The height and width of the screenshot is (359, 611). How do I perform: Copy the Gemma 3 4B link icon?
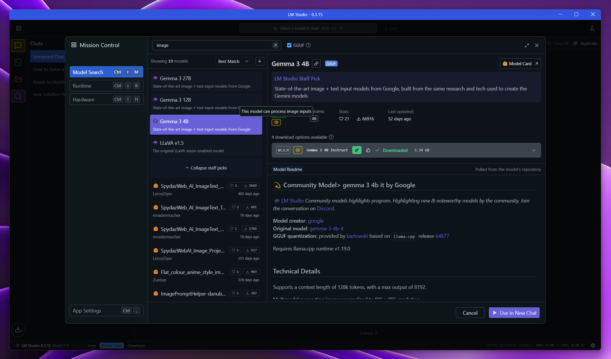[316, 64]
